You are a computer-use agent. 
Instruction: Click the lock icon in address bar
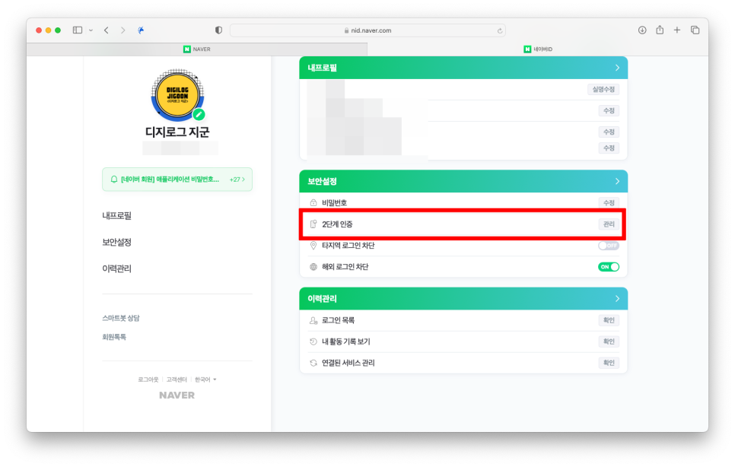click(346, 30)
